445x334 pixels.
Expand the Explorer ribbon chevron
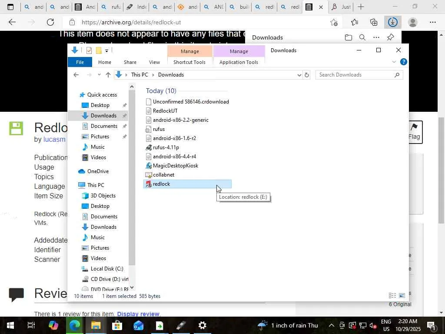click(394, 62)
